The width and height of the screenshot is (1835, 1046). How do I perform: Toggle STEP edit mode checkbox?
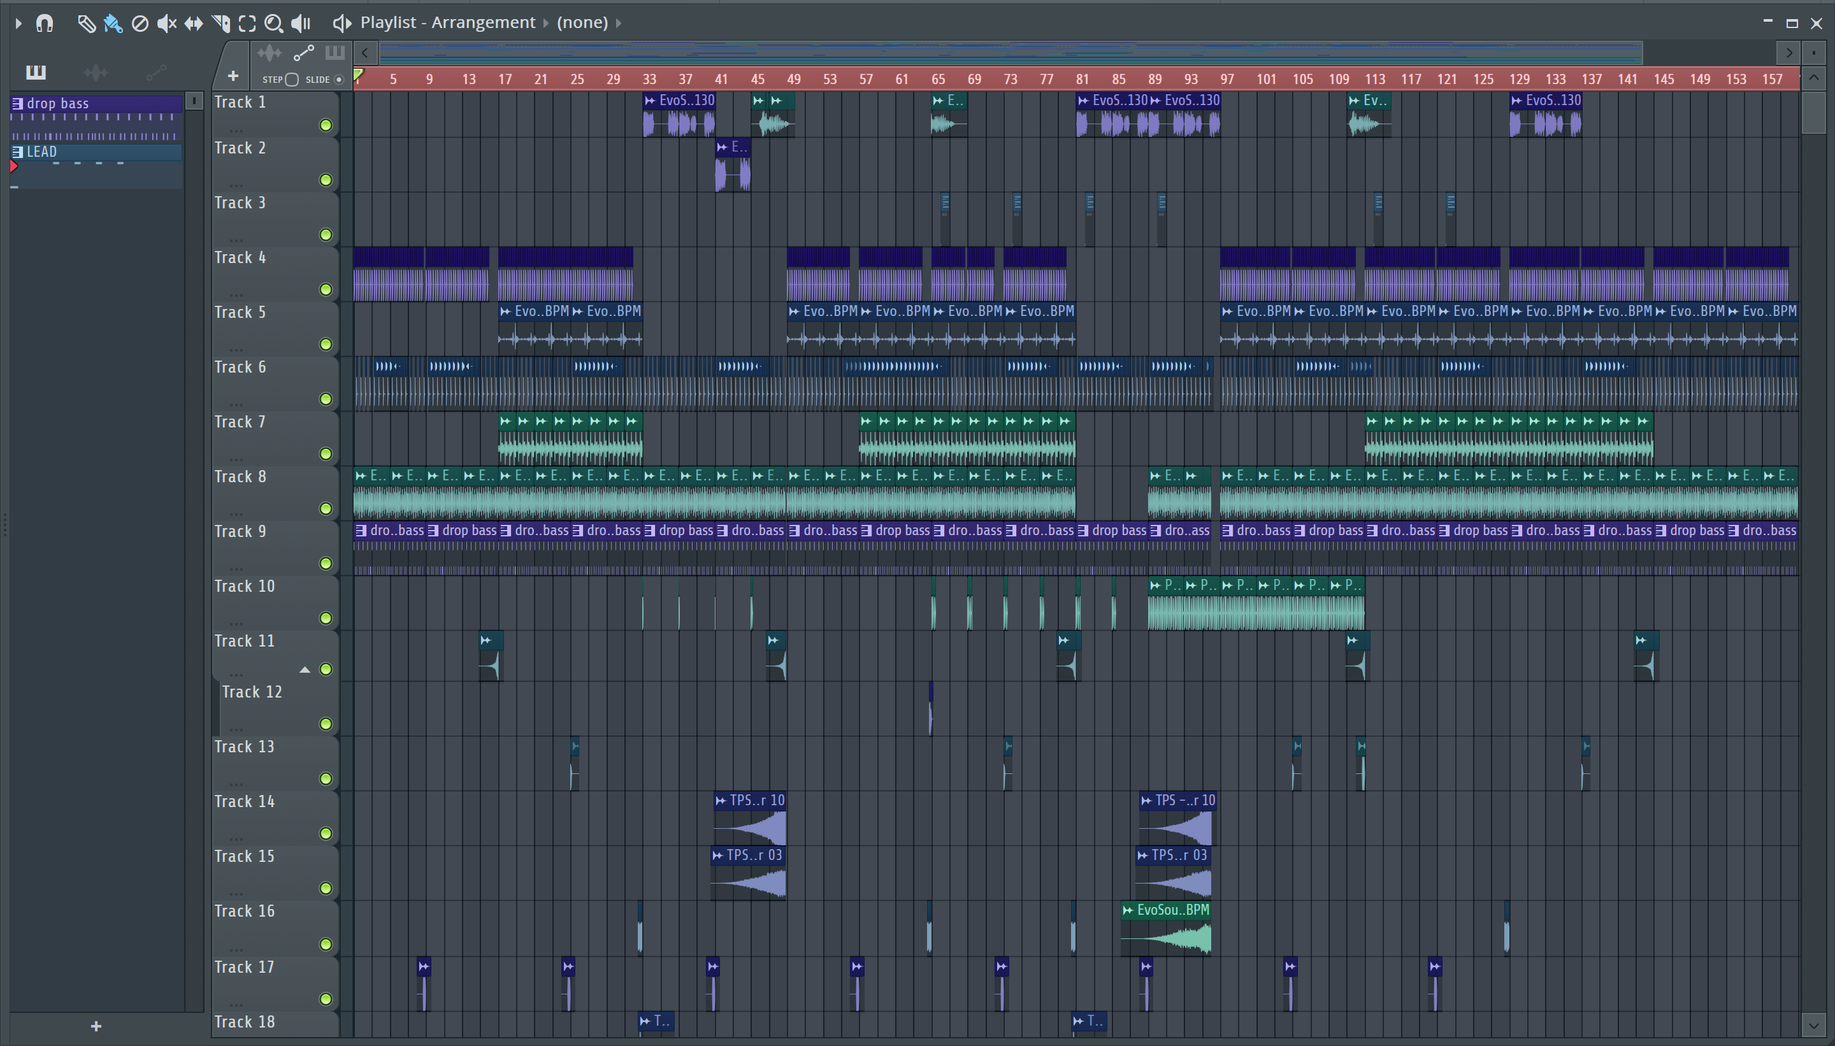click(292, 80)
